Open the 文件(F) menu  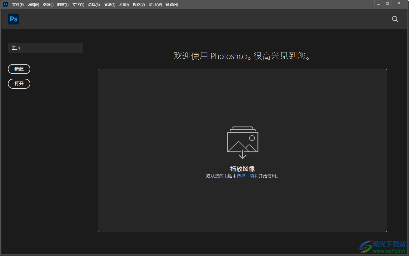pyautogui.click(x=17, y=4)
